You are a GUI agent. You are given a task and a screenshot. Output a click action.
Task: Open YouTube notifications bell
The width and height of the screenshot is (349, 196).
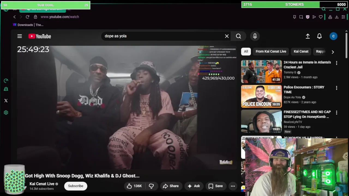tap(319, 36)
